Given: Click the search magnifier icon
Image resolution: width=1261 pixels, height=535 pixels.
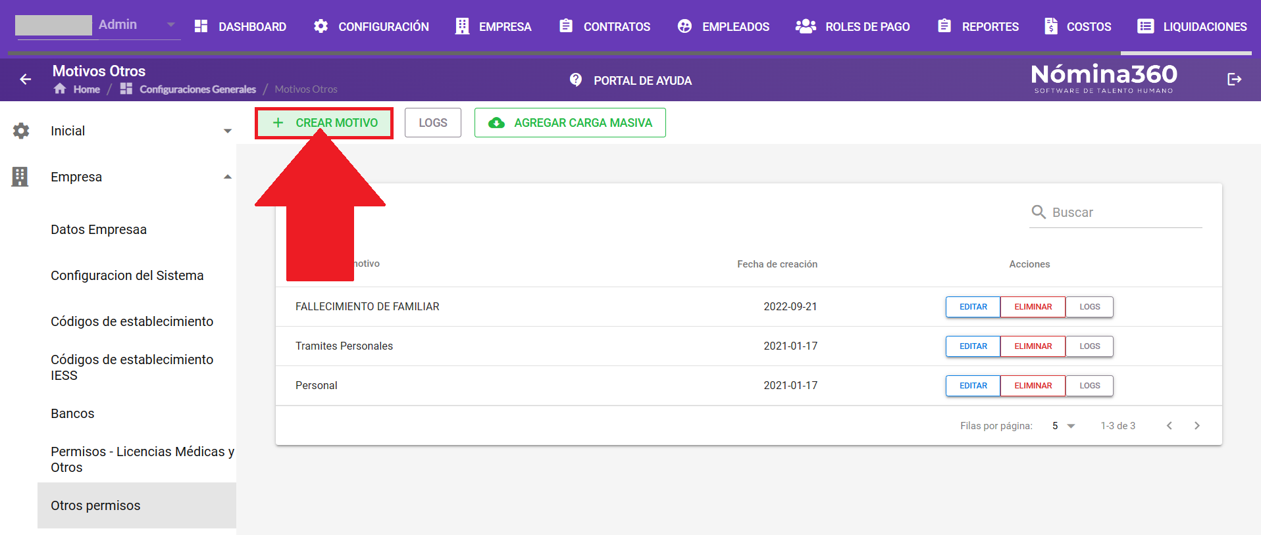Looking at the screenshot, I should click(x=1039, y=212).
